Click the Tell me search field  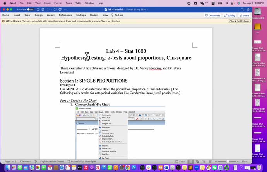pyautogui.click(x=117, y=15)
